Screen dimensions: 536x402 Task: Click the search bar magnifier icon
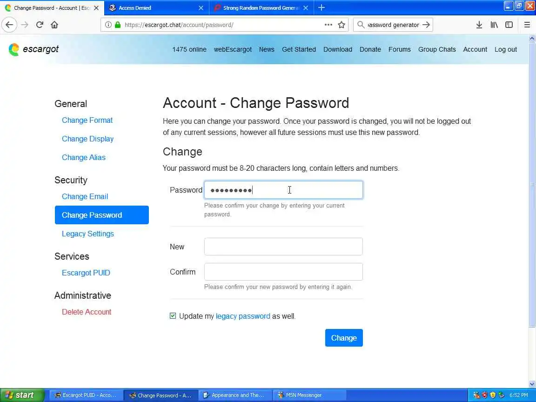click(360, 25)
